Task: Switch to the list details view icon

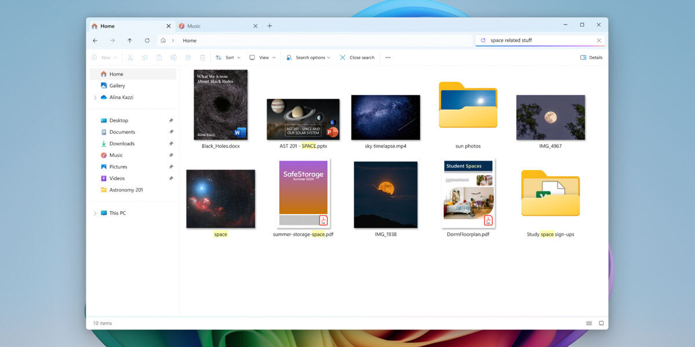Action: 589,323
